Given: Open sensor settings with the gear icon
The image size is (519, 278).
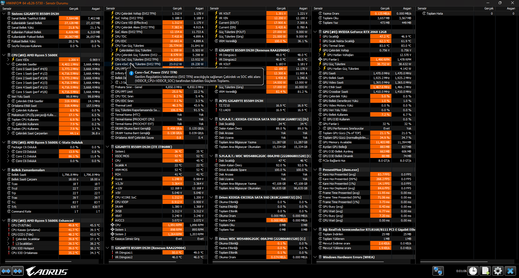Looking at the screenshot, I should (x=498, y=271).
